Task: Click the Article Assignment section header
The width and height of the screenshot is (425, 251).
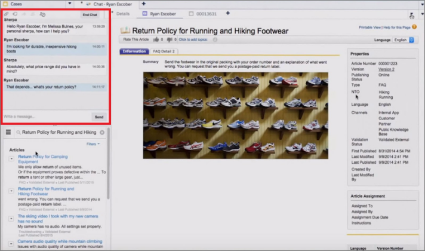Action: 368,196
